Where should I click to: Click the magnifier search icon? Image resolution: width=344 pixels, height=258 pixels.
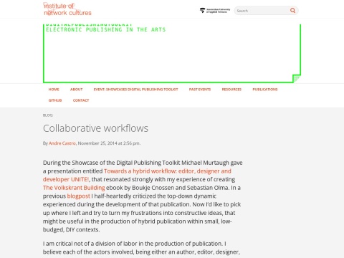[x=292, y=11]
